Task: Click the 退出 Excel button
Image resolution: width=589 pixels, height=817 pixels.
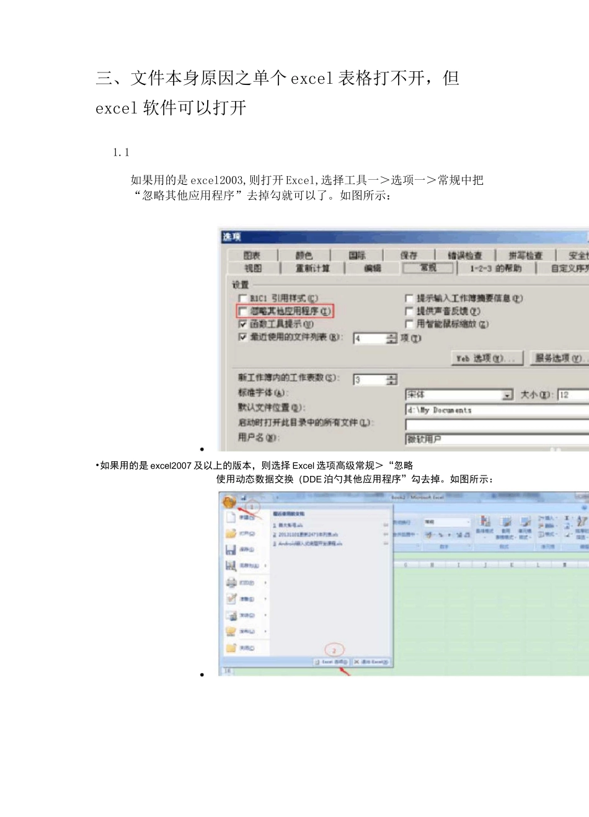Action: [371, 662]
